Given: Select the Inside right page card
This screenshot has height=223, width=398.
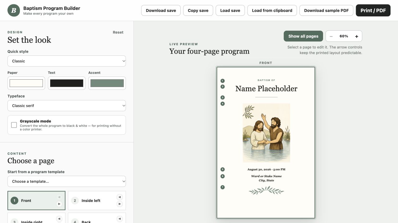Looking at the screenshot, I should pyautogui.click(x=36, y=218).
